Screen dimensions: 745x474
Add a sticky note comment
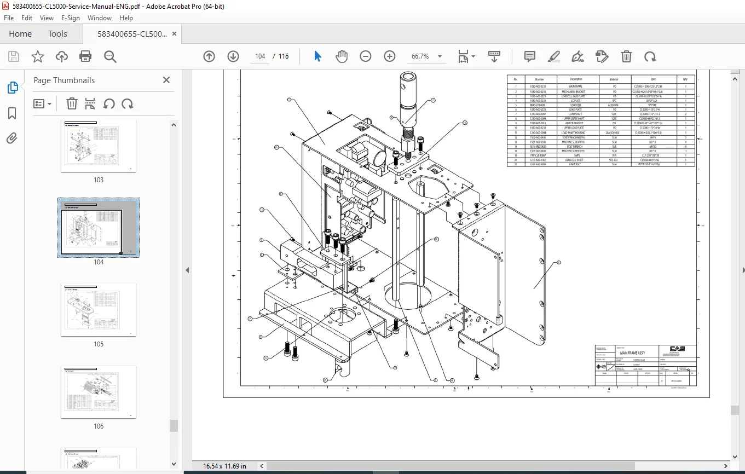[530, 56]
